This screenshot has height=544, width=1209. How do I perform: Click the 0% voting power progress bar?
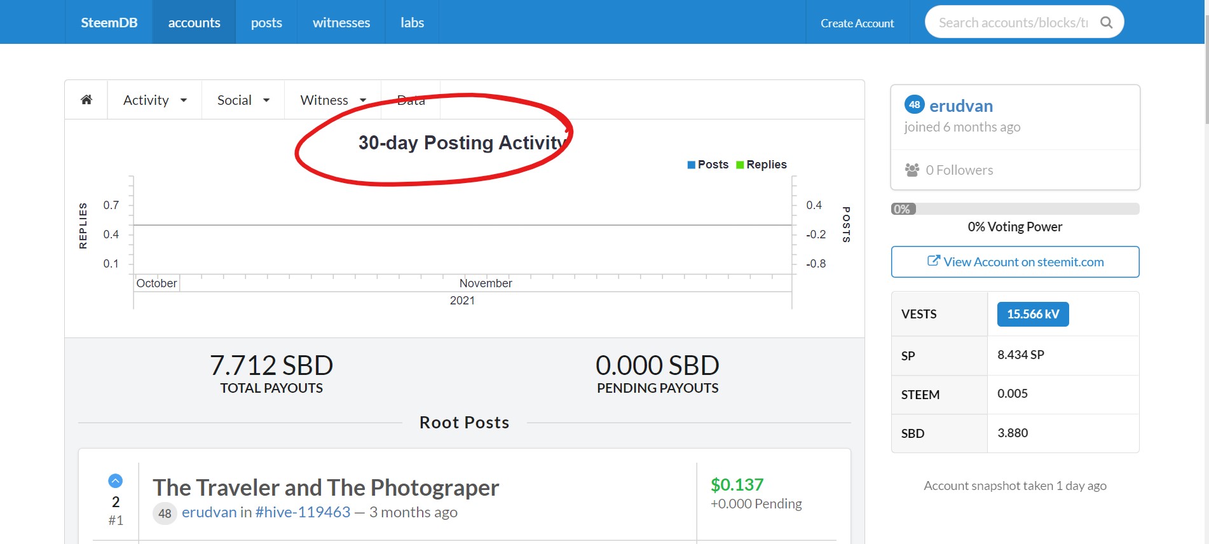[x=1015, y=209]
